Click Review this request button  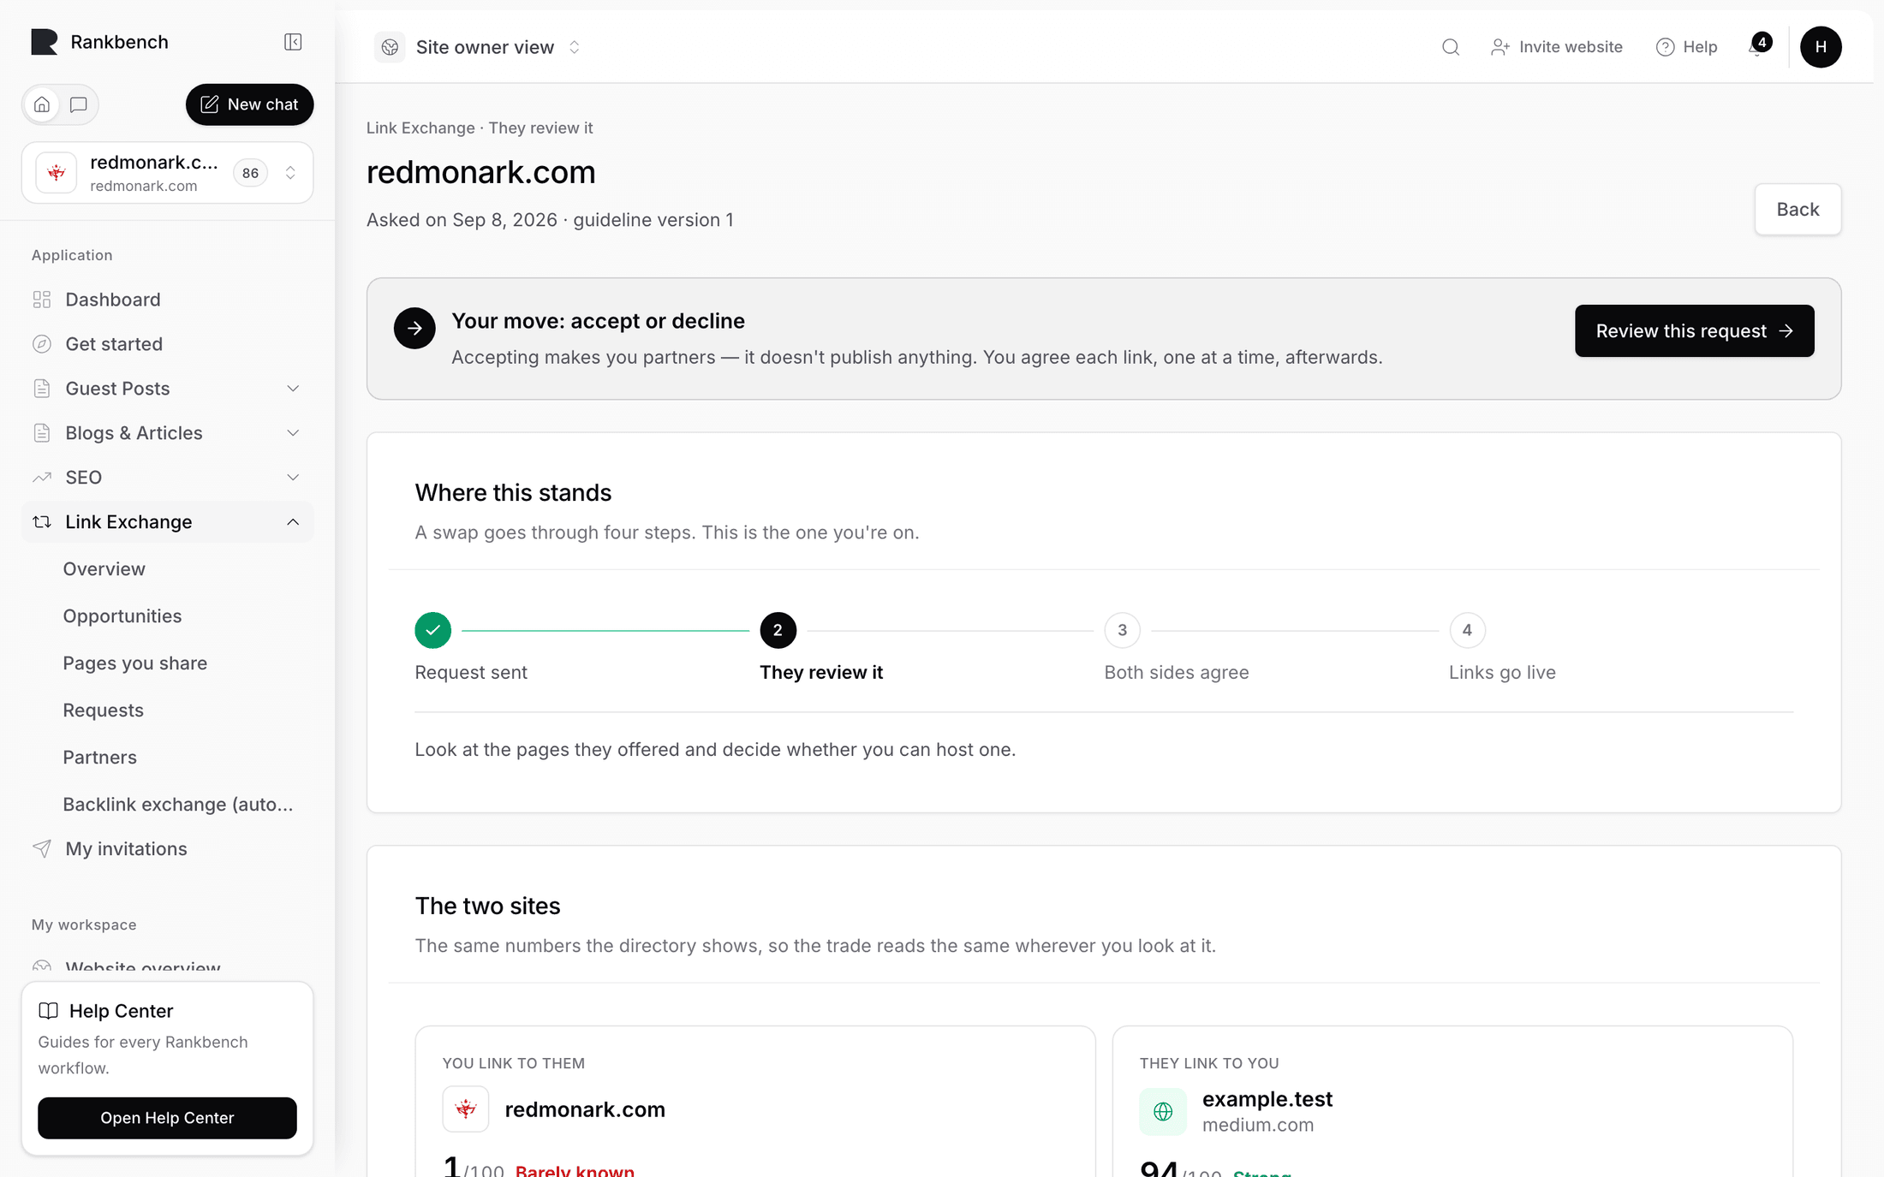tap(1694, 331)
